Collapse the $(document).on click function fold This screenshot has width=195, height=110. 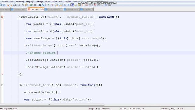[2, 17]
